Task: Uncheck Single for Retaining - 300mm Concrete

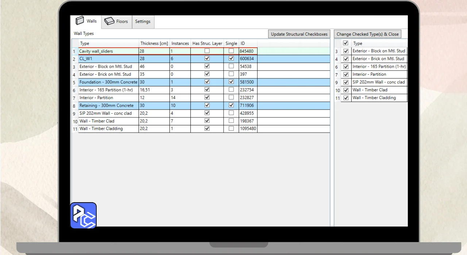Action: (231, 105)
